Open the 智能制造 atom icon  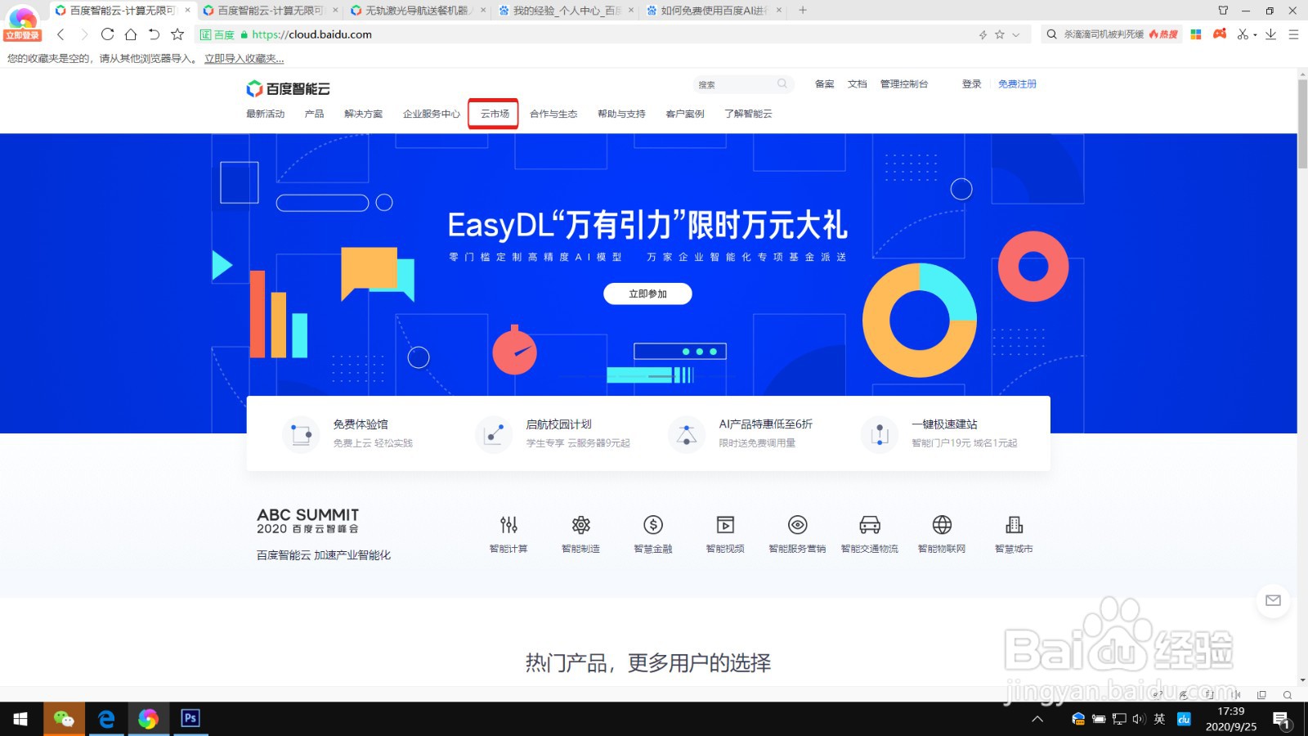581,524
